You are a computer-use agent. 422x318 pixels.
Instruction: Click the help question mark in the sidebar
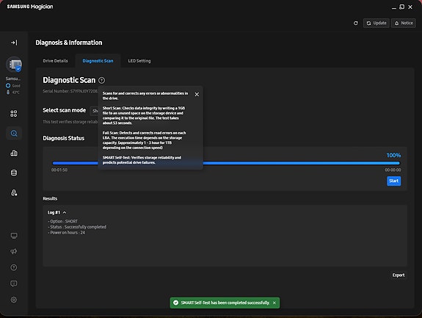pyautogui.click(x=14, y=267)
